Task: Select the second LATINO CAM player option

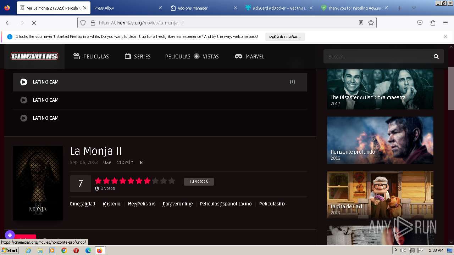Action: 160,100
